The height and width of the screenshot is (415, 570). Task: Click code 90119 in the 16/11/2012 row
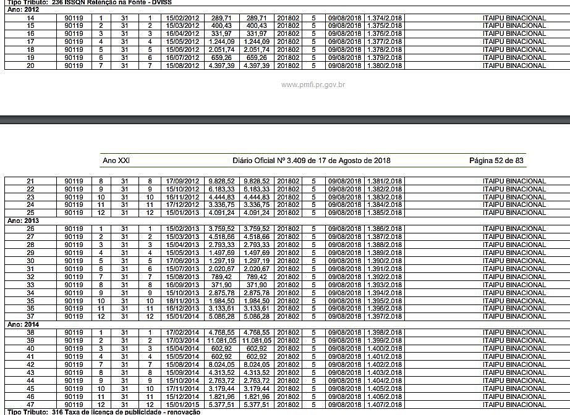coord(74,197)
